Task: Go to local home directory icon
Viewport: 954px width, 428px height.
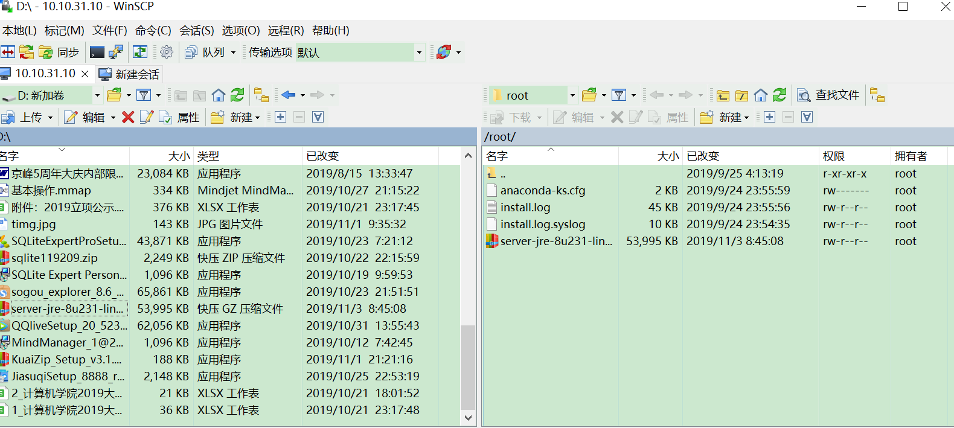Action: 219,95
